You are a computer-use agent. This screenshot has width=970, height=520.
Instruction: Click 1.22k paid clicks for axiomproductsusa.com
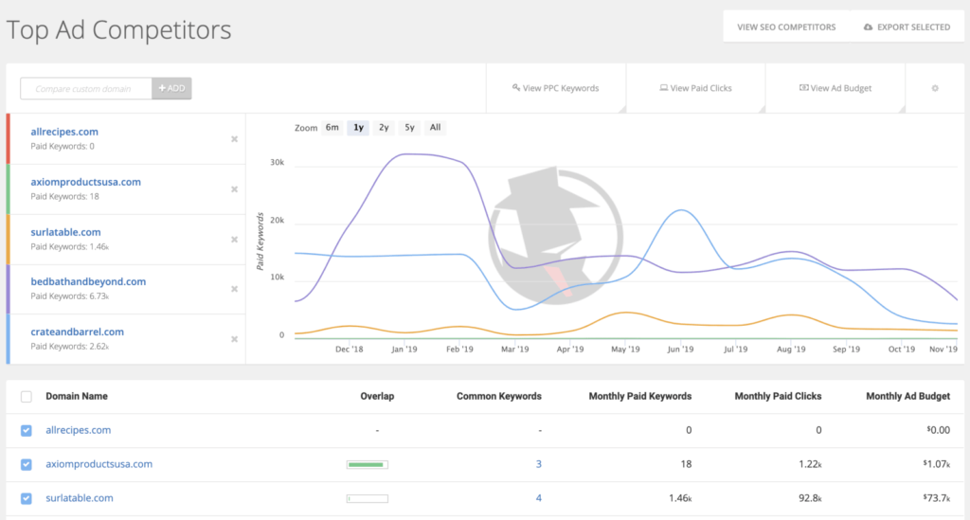tap(810, 464)
